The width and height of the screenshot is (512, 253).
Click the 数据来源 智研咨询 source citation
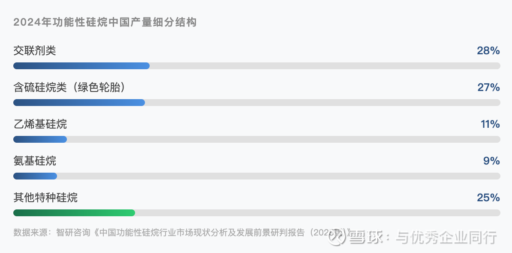click(x=172, y=233)
